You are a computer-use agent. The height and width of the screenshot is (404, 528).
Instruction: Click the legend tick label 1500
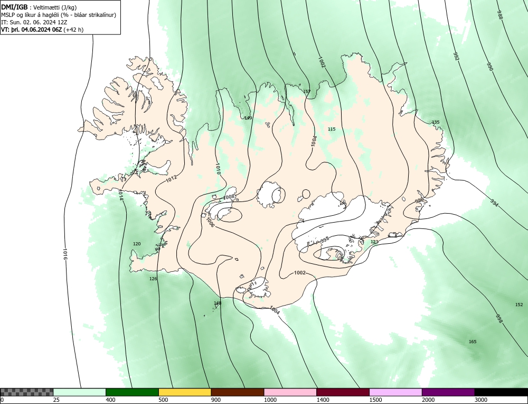coord(375,400)
